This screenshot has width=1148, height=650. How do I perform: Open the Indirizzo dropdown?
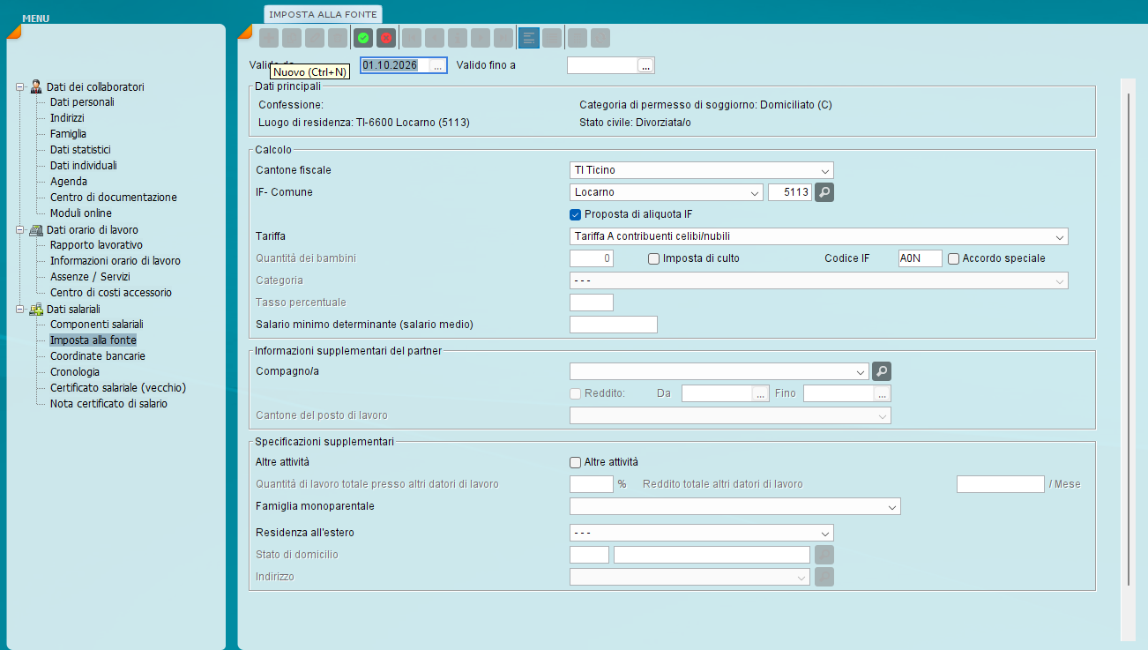801,577
